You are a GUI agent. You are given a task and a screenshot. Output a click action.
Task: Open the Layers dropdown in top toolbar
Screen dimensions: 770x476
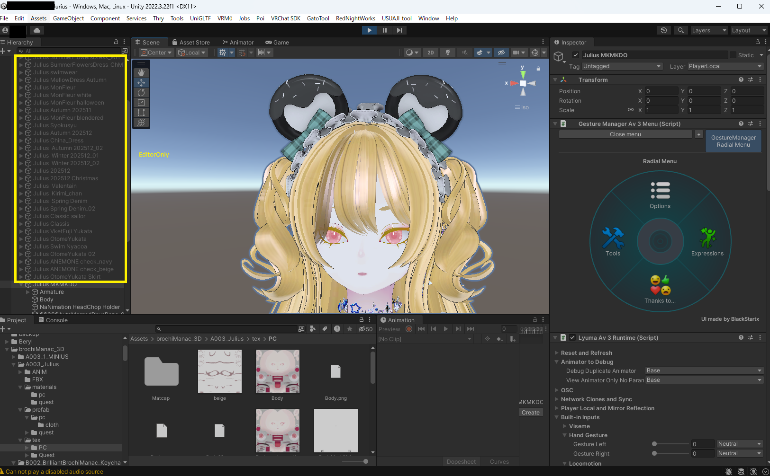708,30
